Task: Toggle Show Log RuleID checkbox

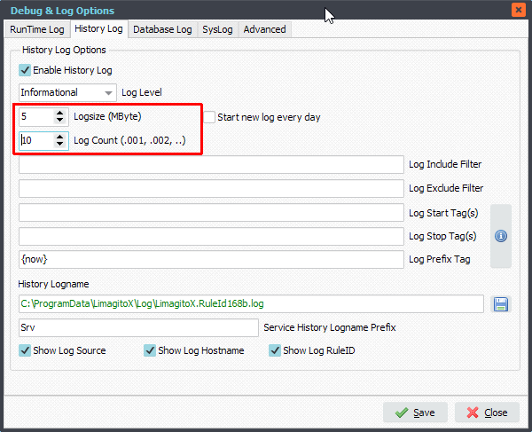Action: (275, 350)
